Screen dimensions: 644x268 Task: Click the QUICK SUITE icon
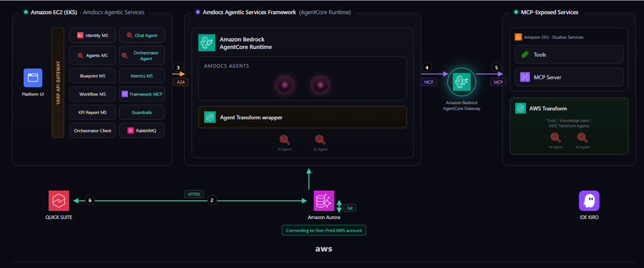58,201
